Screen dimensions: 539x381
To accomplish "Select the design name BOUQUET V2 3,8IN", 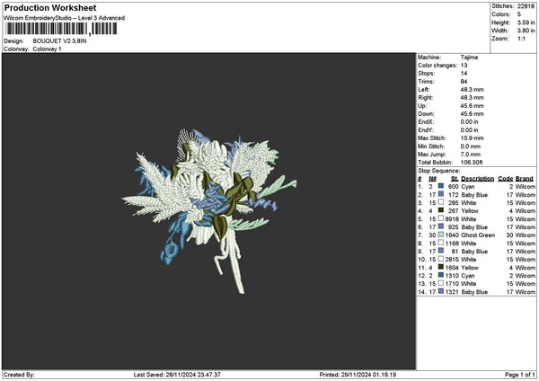I will [x=60, y=41].
